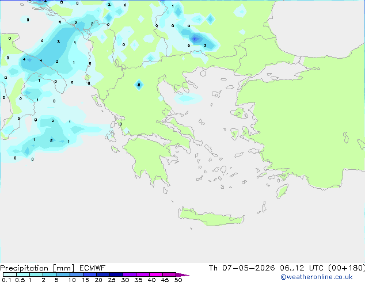The height and width of the screenshot is (282, 365).
Task: Pick the 15–20 mm legend color box
Action: tap(90, 275)
